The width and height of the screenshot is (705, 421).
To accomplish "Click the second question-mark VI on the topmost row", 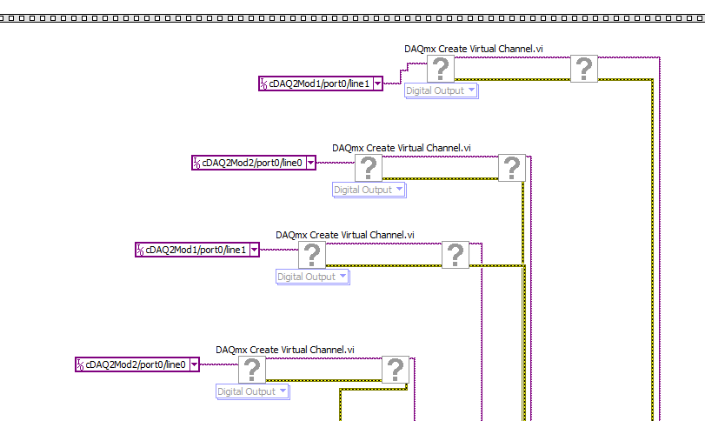I will (x=584, y=69).
